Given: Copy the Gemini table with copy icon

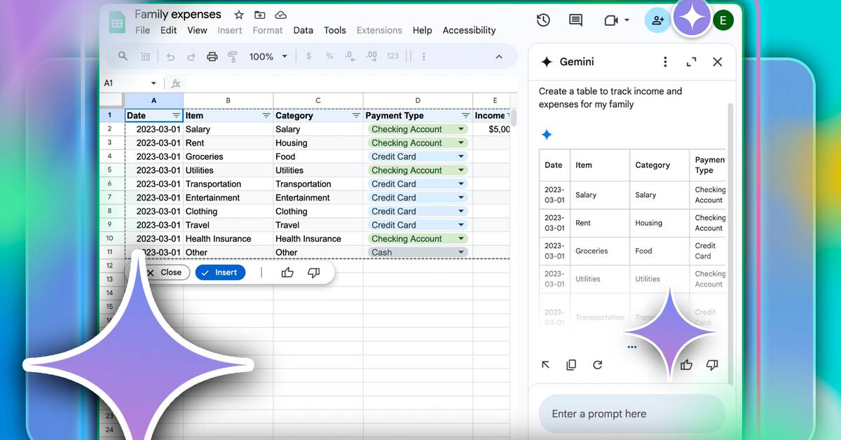Looking at the screenshot, I should point(571,365).
